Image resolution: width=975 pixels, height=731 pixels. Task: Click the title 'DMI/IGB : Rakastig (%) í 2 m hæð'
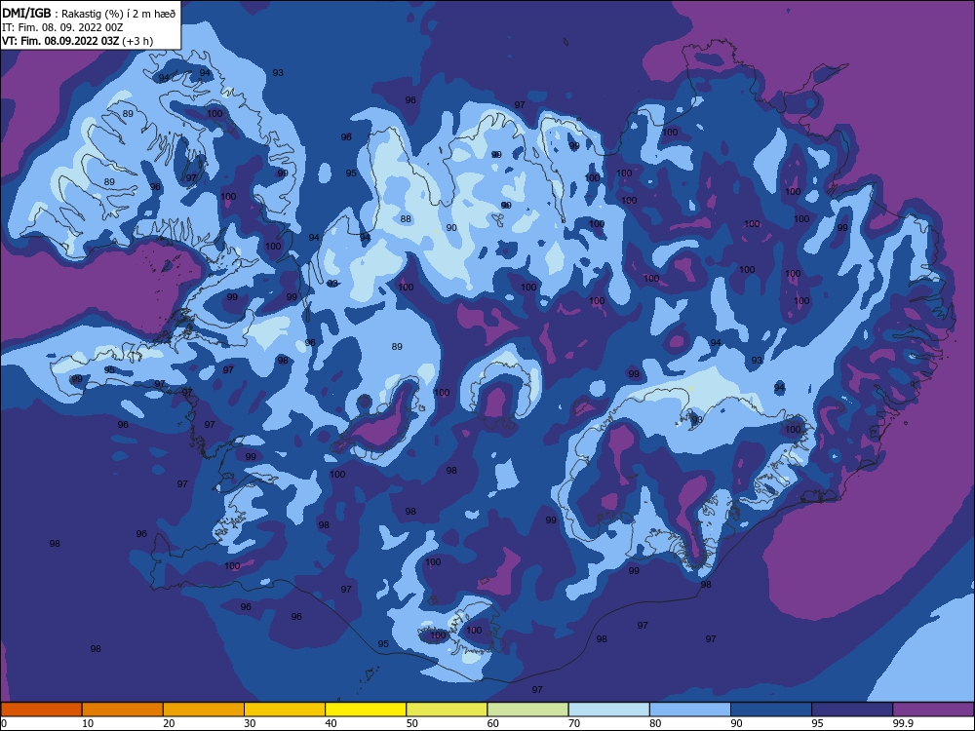(x=89, y=14)
